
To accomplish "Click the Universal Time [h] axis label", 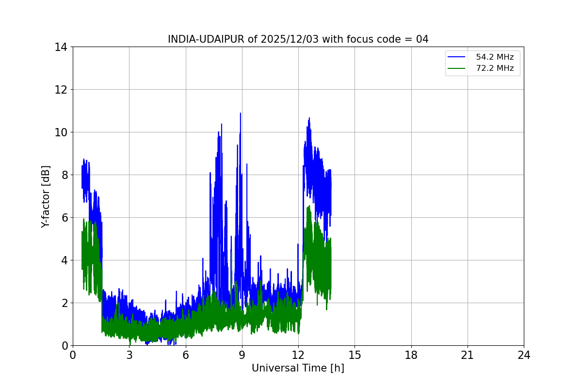I will tap(298, 368).
